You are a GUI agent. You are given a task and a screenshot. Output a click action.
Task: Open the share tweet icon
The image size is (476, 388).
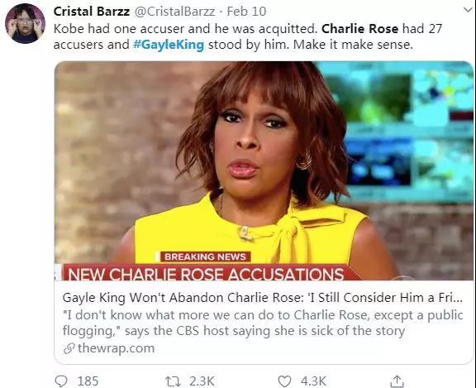point(397,381)
